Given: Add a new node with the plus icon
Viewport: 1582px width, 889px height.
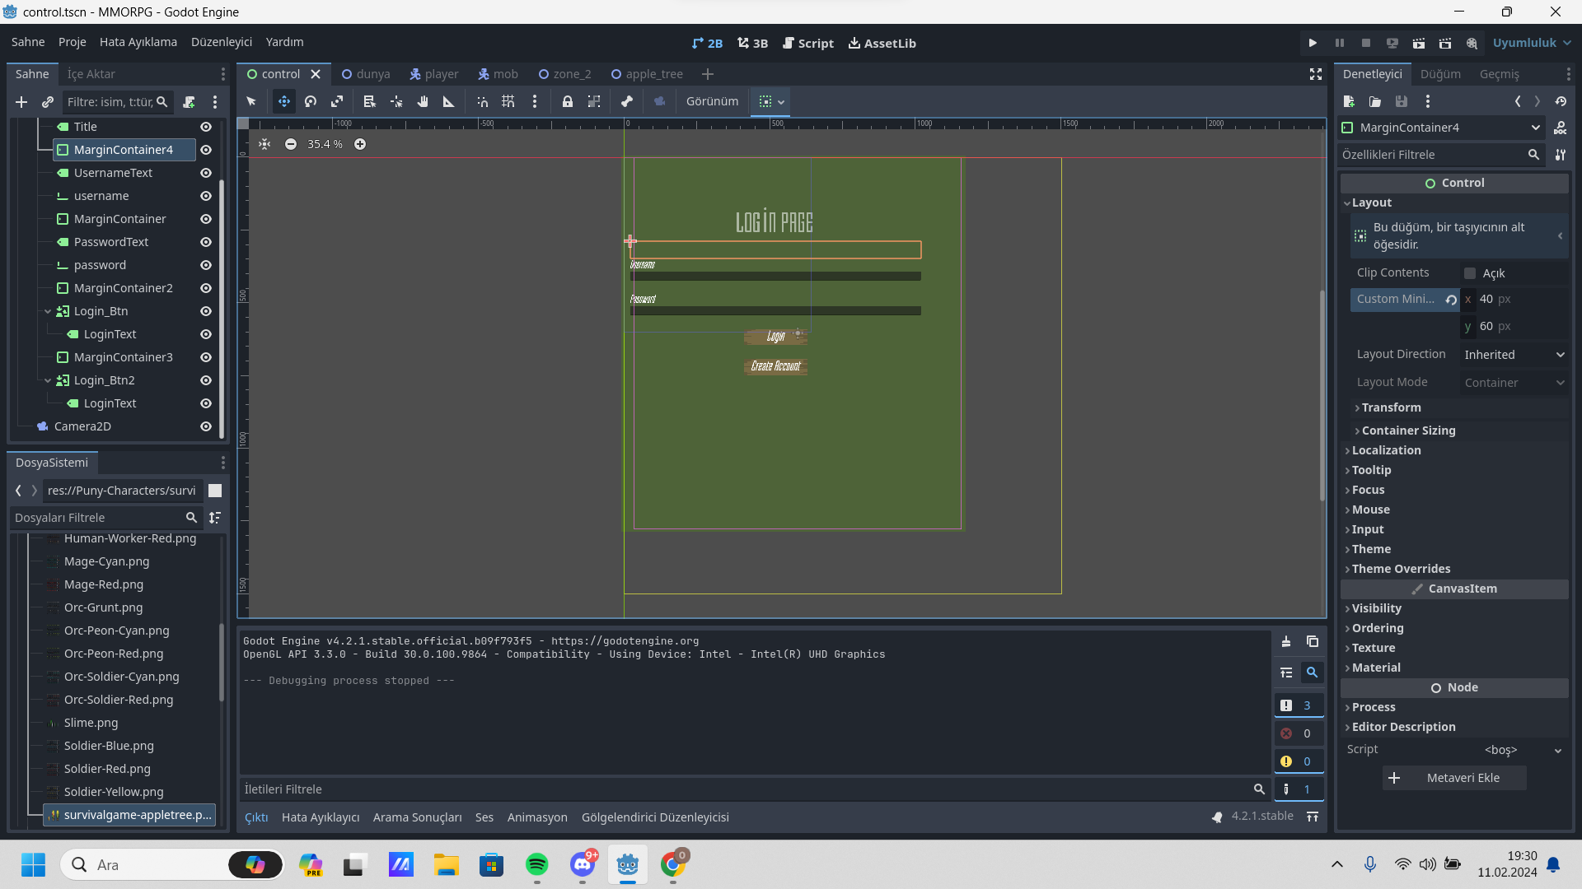Looking at the screenshot, I should [21, 102].
